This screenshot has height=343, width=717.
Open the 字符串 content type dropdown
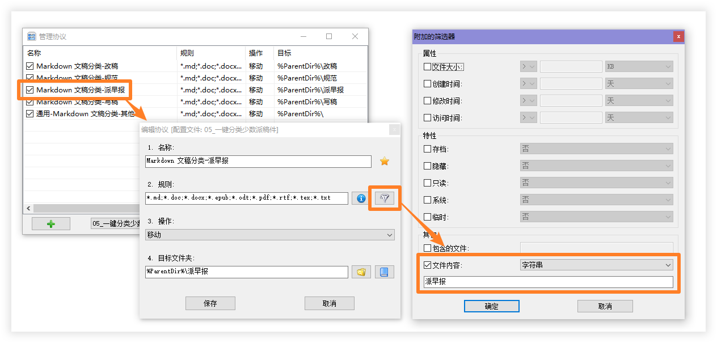click(x=596, y=265)
